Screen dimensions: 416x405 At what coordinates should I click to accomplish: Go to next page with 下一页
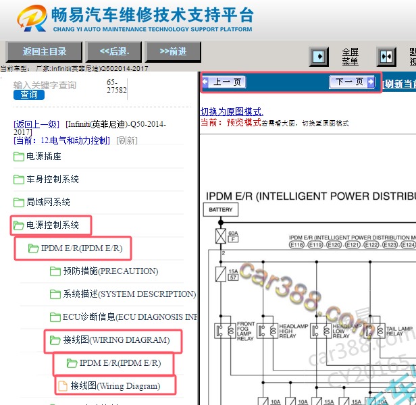pos(352,82)
